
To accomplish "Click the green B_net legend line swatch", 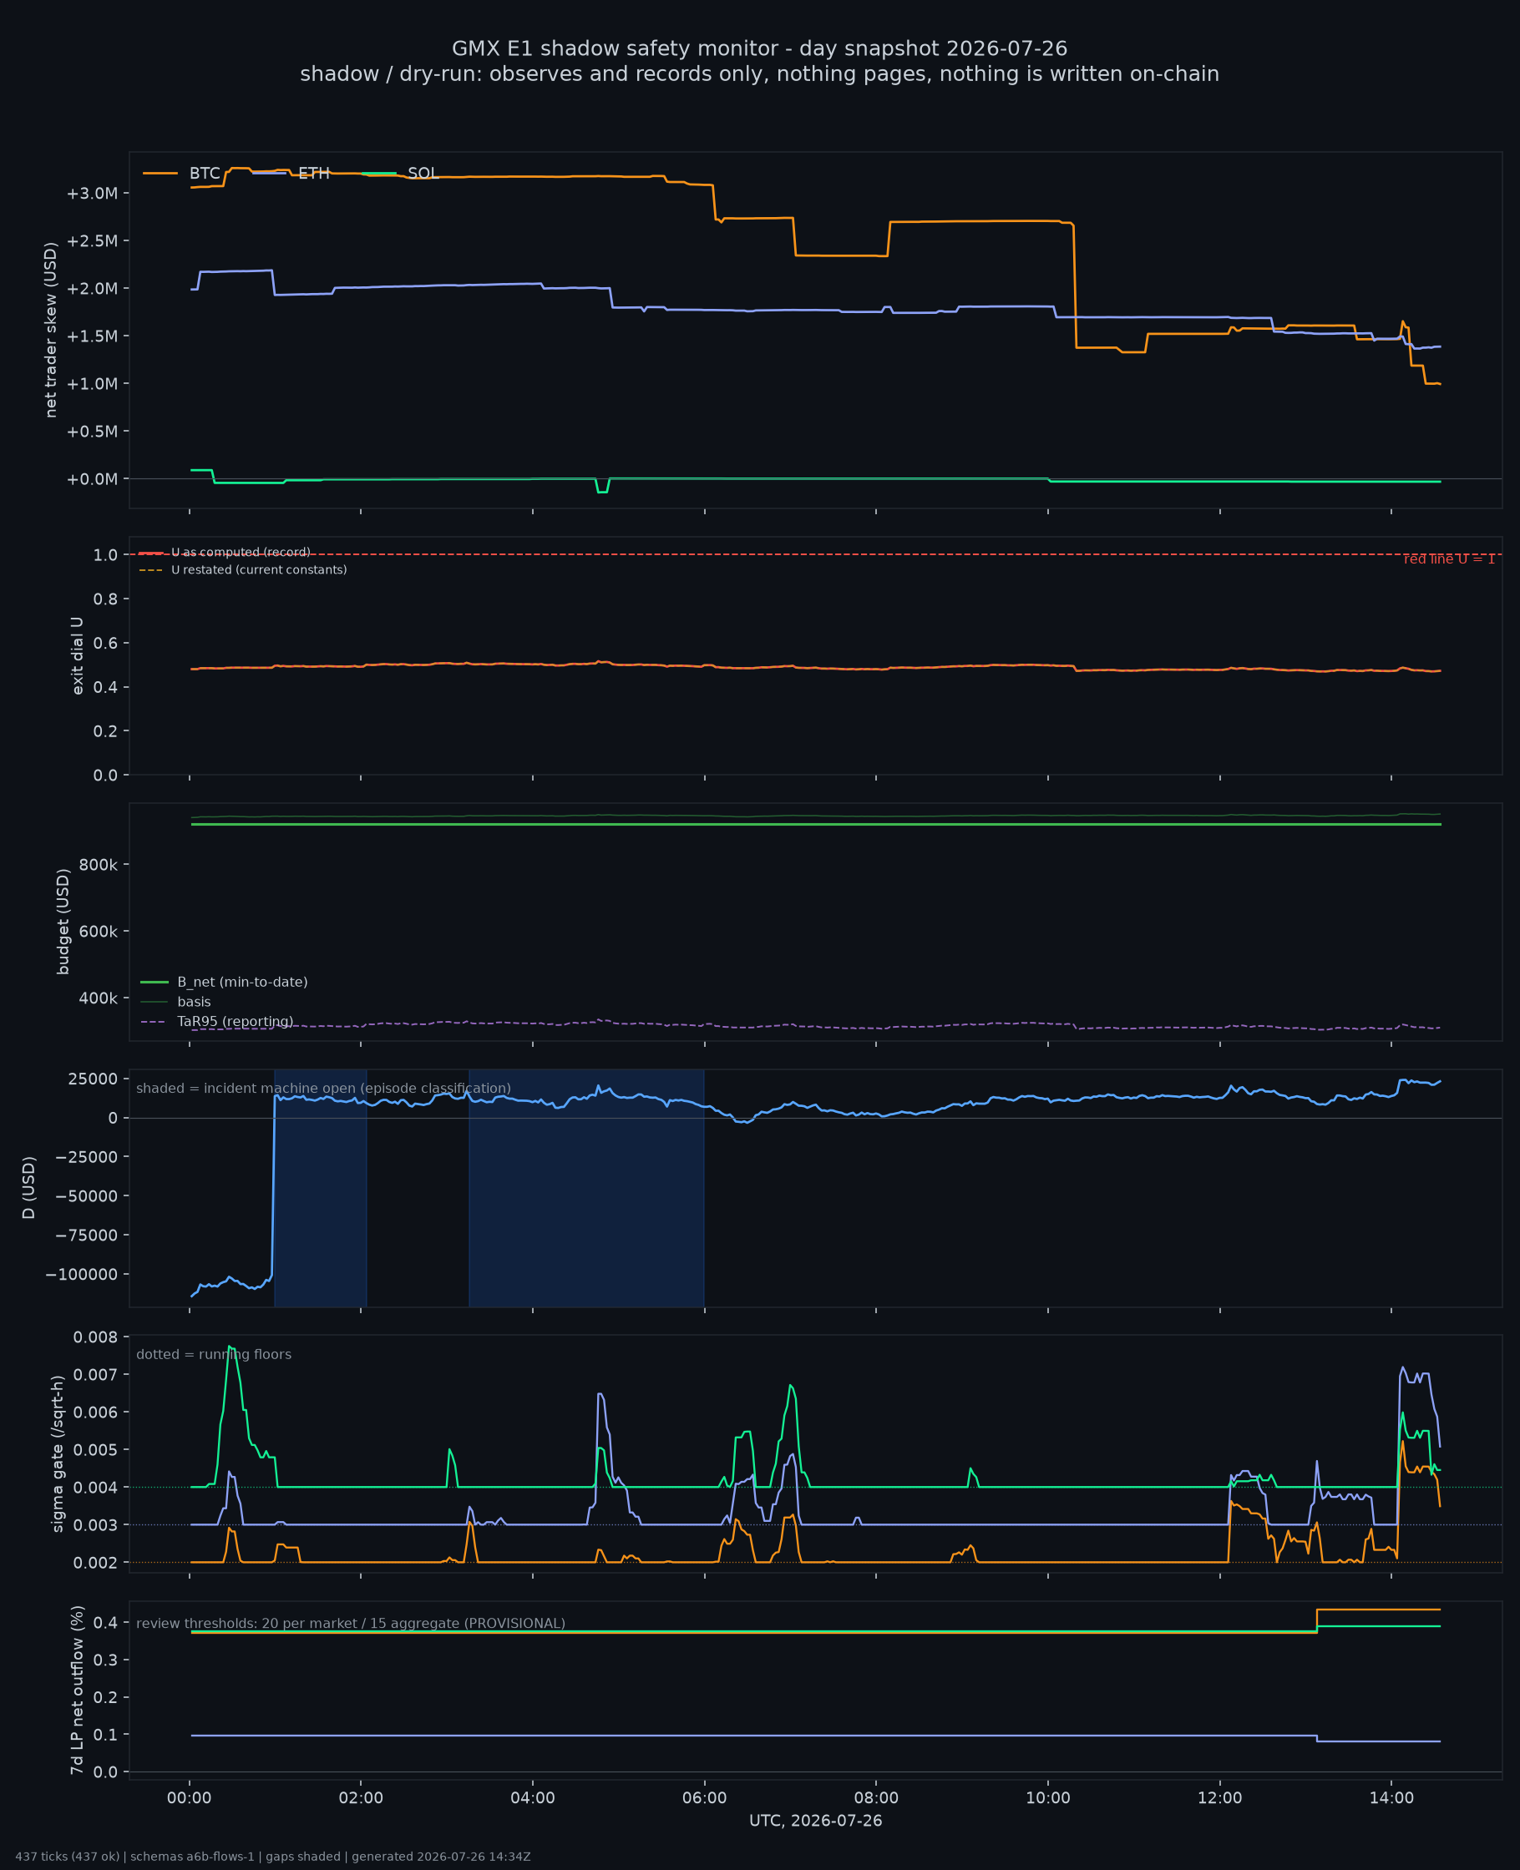I will pyautogui.click(x=155, y=982).
